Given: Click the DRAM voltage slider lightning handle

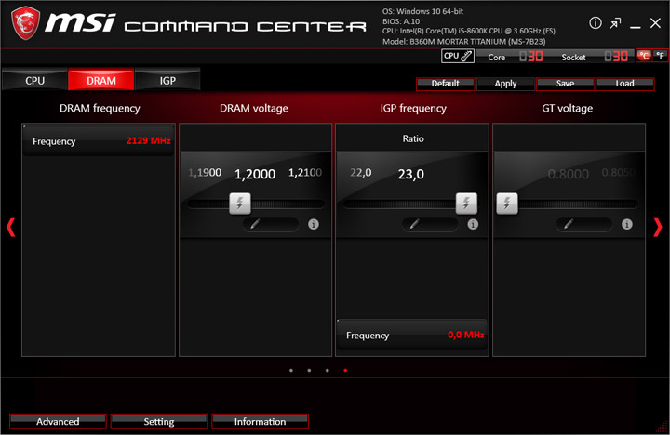Looking at the screenshot, I should click(x=240, y=204).
